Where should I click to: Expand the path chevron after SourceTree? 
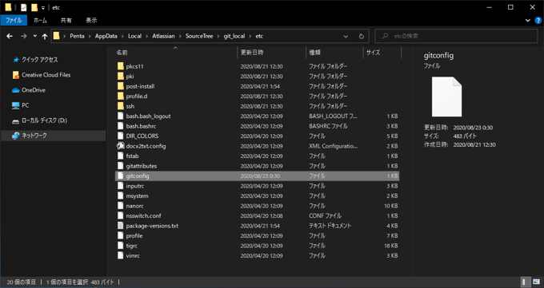[x=218, y=36]
